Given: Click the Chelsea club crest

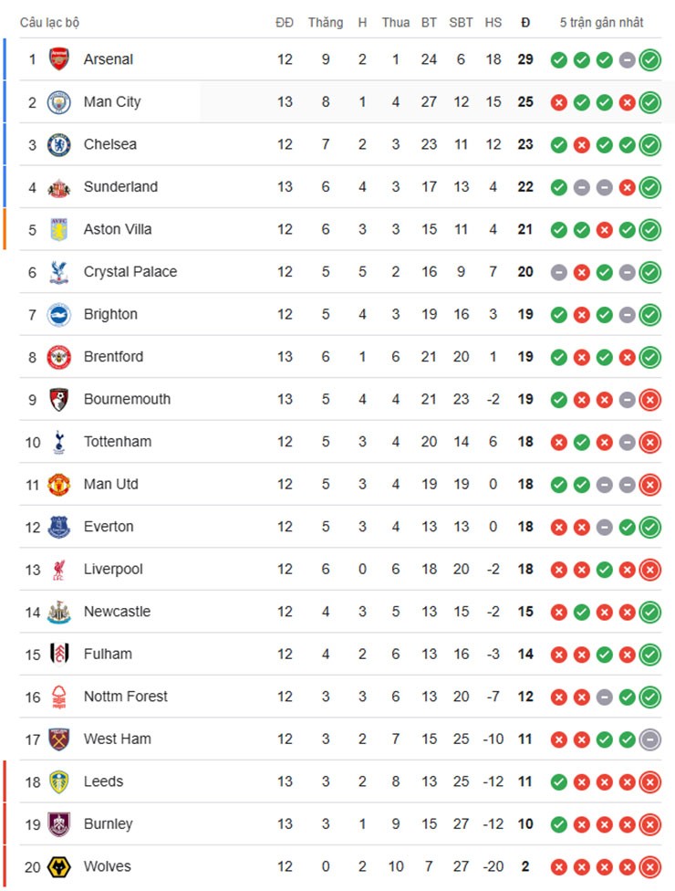Looking at the screenshot, I should 59,144.
